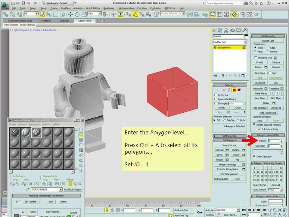Click the object color swatch beside Box001
Image resolution: width=289 pixels, height=217 pixels.
tap(246, 36)
